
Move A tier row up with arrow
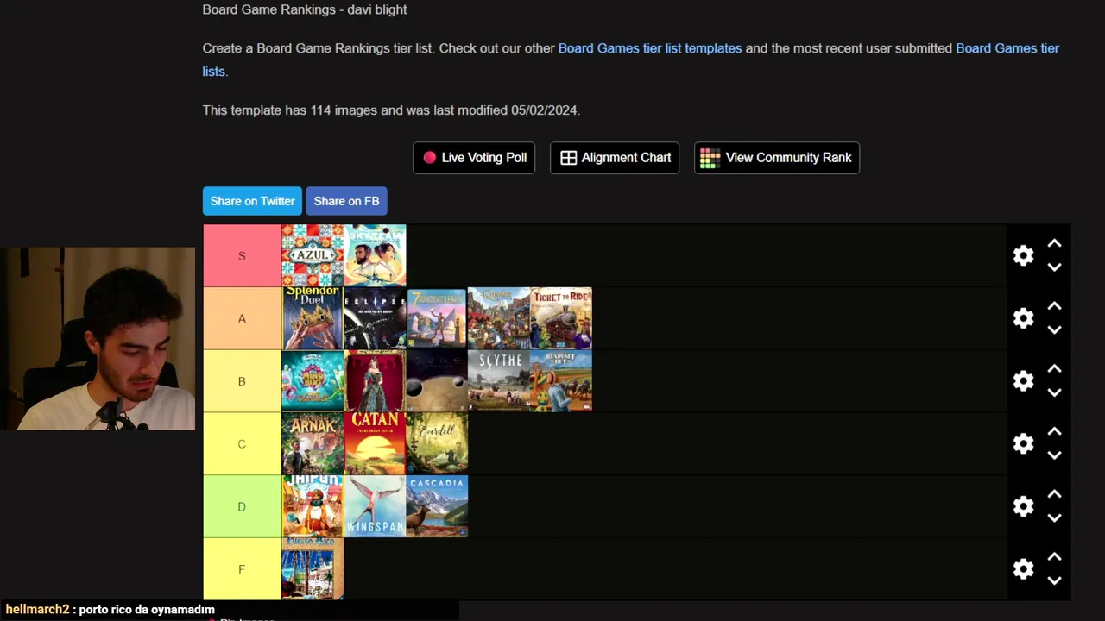1054,307
